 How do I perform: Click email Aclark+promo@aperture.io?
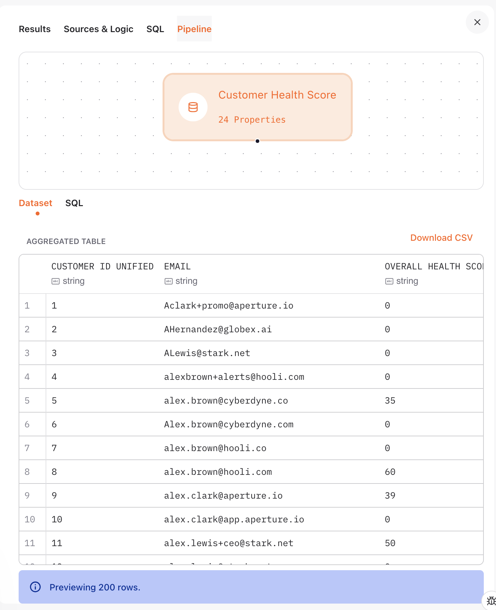[x=229, y=305]
